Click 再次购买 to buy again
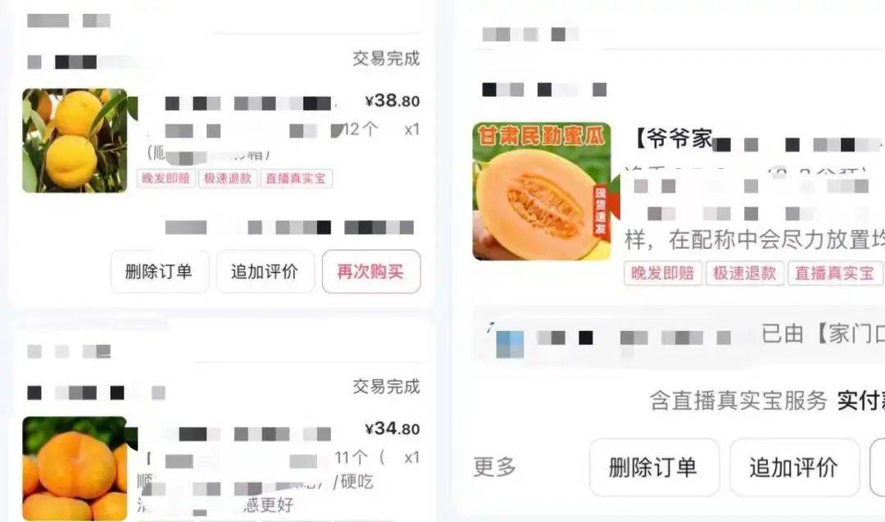 point(371,271)
